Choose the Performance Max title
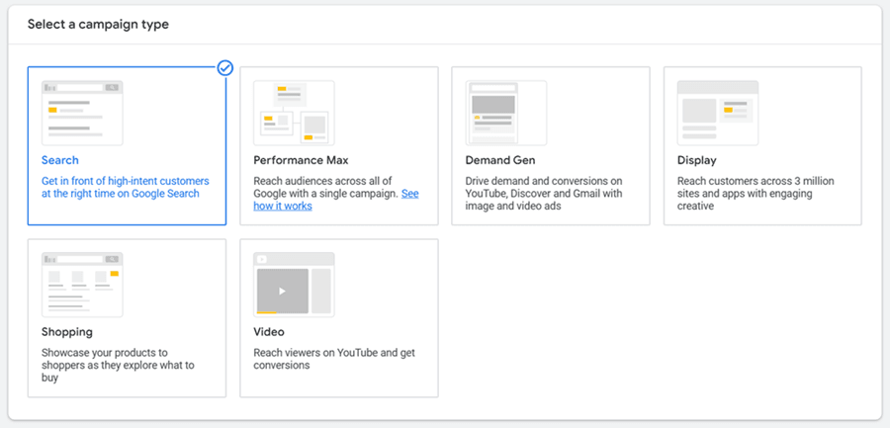890x428 pixels. [301, 160]
